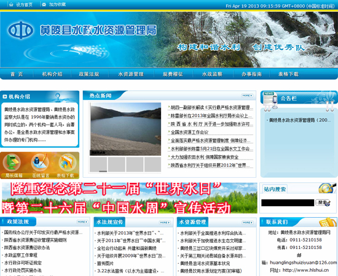Open news 胡四一副部长解读《实行最严格水资源管理...
The image size is (338, 276).
tap(211, 107)
